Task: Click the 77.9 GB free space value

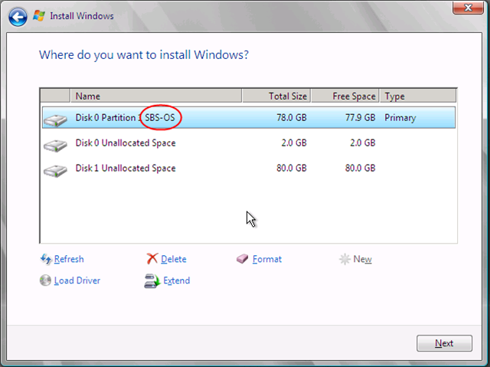Action: (361, 117)
